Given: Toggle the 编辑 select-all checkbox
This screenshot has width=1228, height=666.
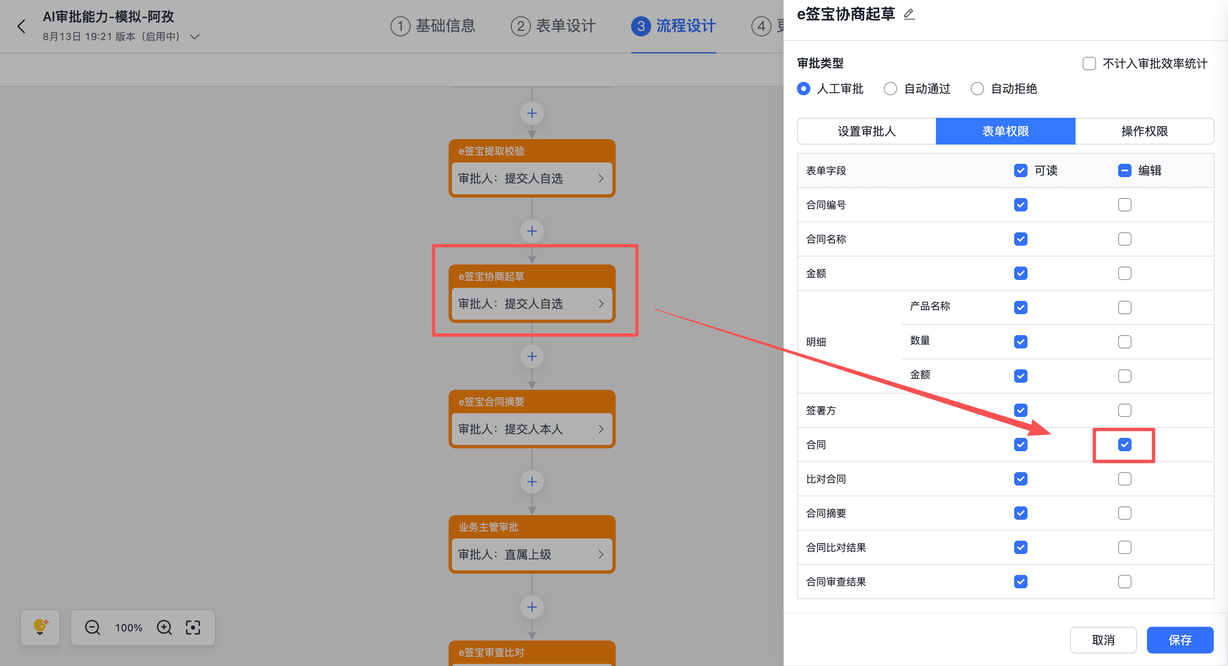Looking at the screenshot, I should tap(1124, 170).
